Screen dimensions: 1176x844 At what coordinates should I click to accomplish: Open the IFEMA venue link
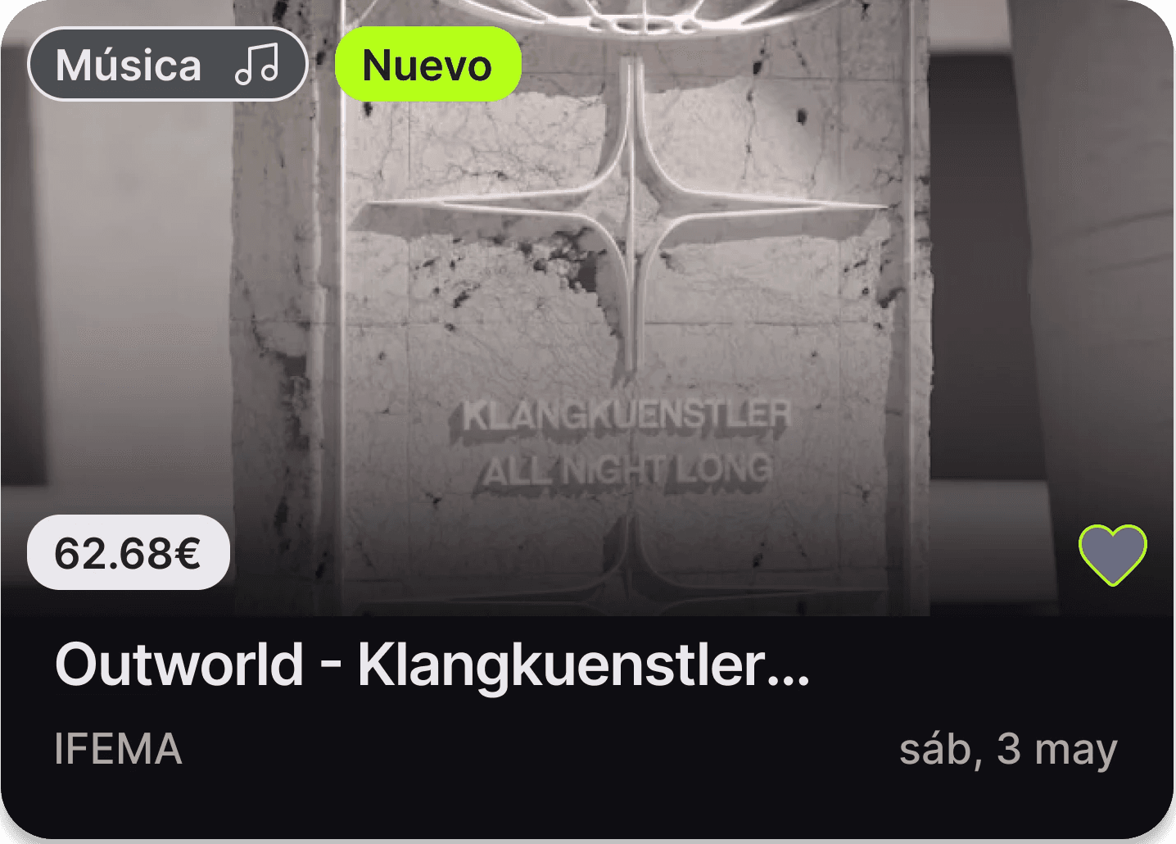[x=118, y=749]
